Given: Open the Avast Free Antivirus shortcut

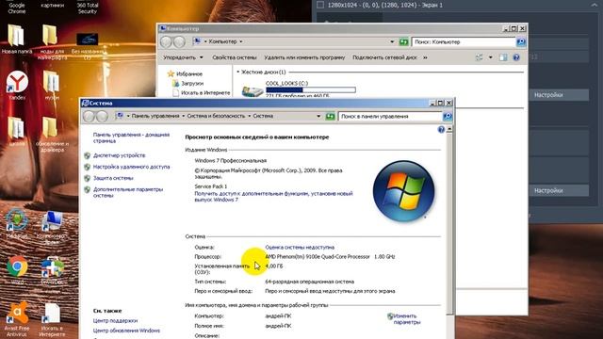Looking at the screenshot, I should tap(17, 319).
